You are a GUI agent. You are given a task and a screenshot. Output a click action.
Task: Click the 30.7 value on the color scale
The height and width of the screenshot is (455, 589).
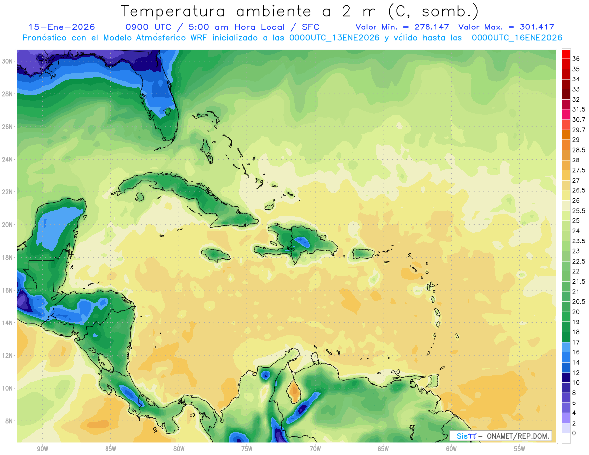579,120
